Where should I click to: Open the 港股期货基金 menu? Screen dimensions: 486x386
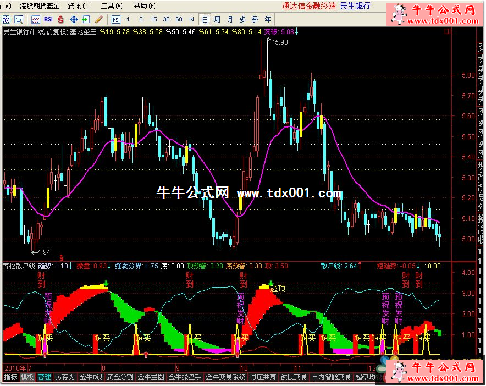[40, 6]
